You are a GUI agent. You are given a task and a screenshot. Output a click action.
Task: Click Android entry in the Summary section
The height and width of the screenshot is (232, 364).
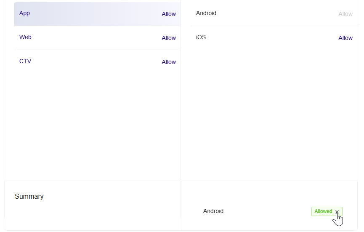[213, 211]
